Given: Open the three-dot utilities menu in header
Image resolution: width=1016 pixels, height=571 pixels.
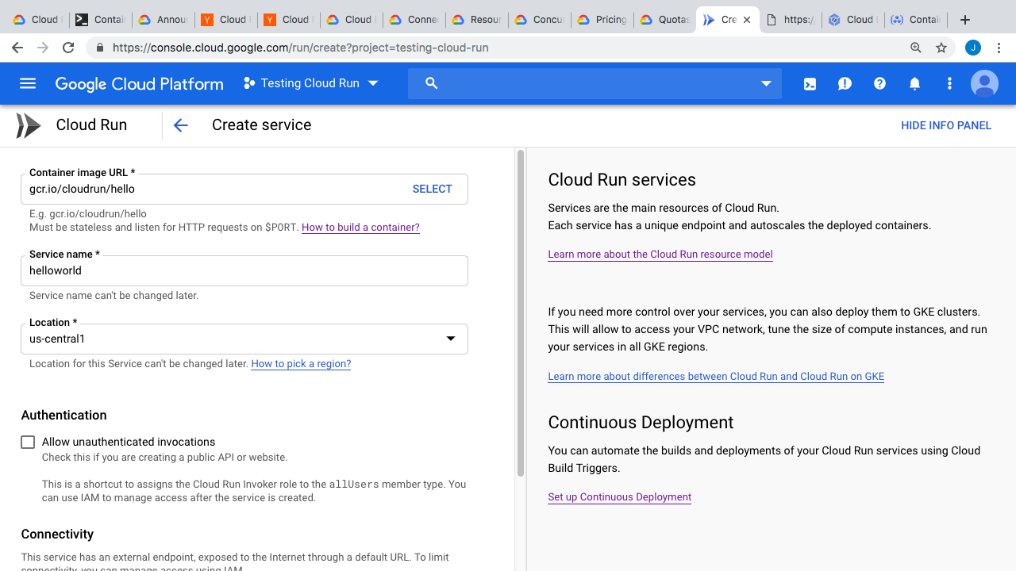Looking at the screenshot, I should [949, 83].
